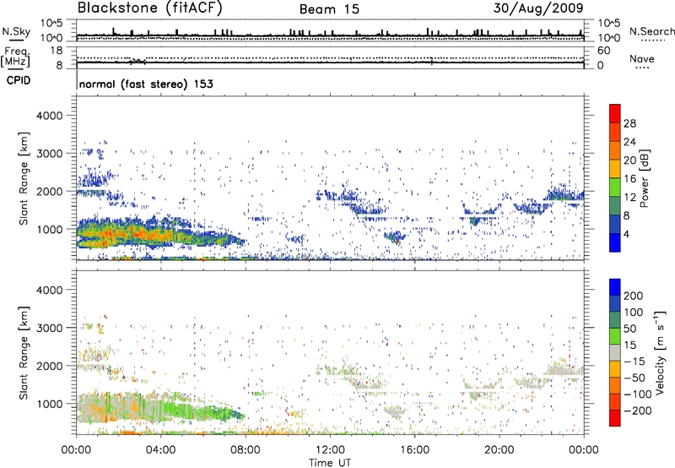
Task: Click the 'N.Search' legend label
Action: point(651,31)
